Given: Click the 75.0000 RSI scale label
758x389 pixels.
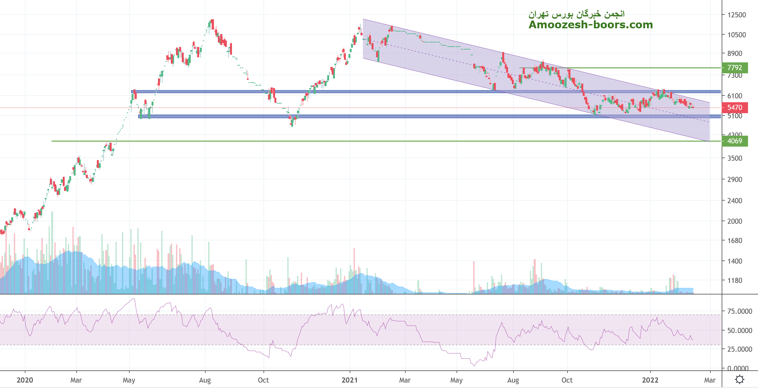Looking at the screenshot, I should click(x=740, y=311).
